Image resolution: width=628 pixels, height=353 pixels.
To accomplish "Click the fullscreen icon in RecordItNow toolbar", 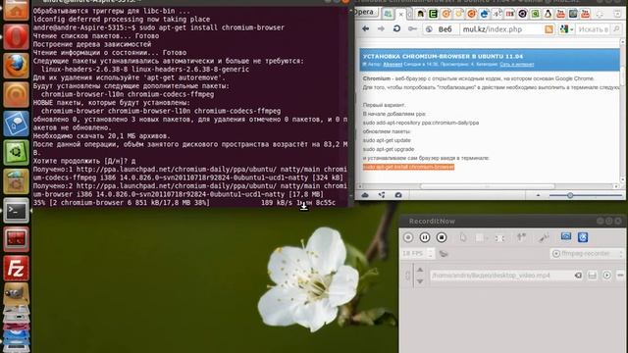I will 499,238.
